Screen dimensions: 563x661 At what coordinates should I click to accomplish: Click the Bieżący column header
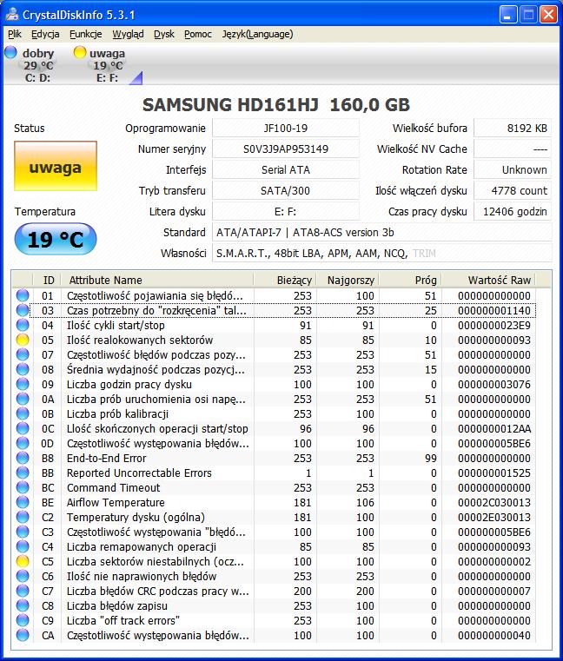pyautogui.click(x=285, y=280)
